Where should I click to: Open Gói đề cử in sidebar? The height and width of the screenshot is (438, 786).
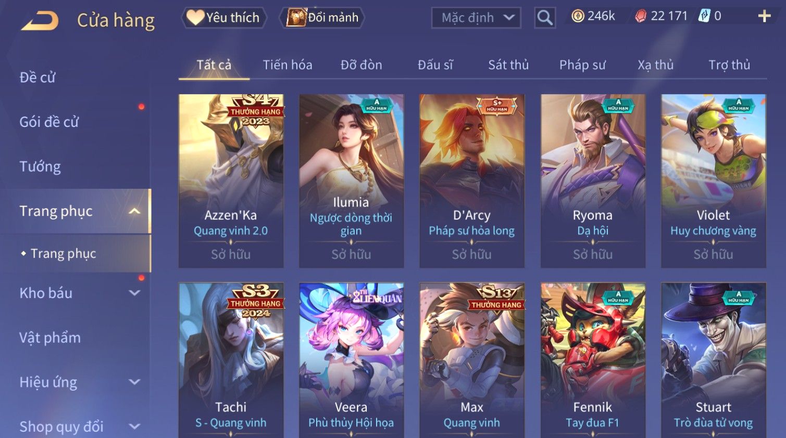click(49, 122)
